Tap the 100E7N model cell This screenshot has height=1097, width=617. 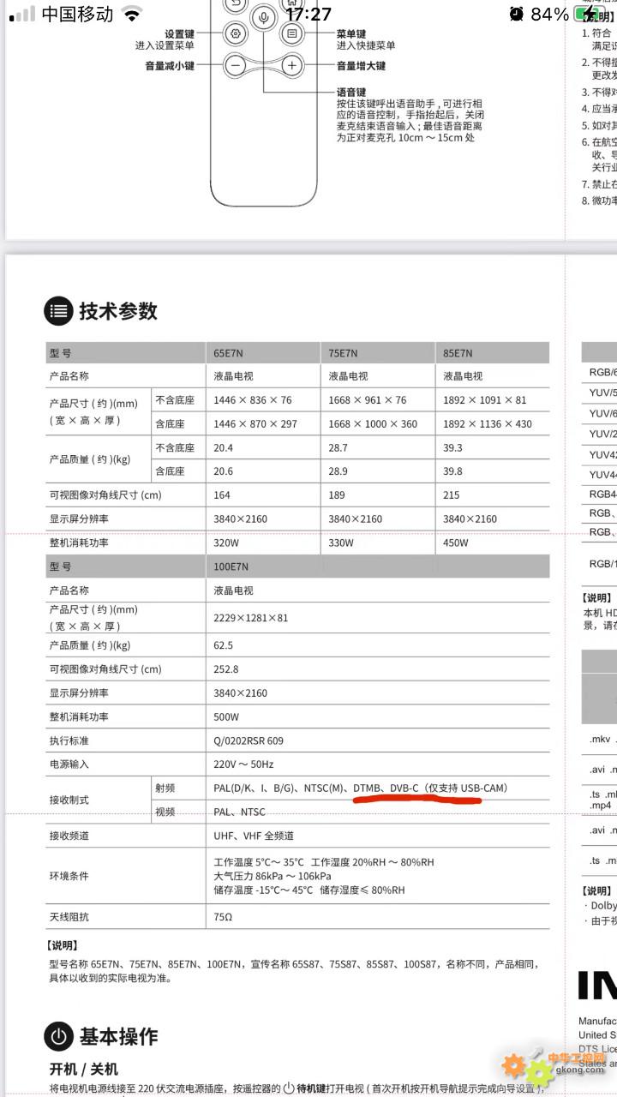coord(232,566)
